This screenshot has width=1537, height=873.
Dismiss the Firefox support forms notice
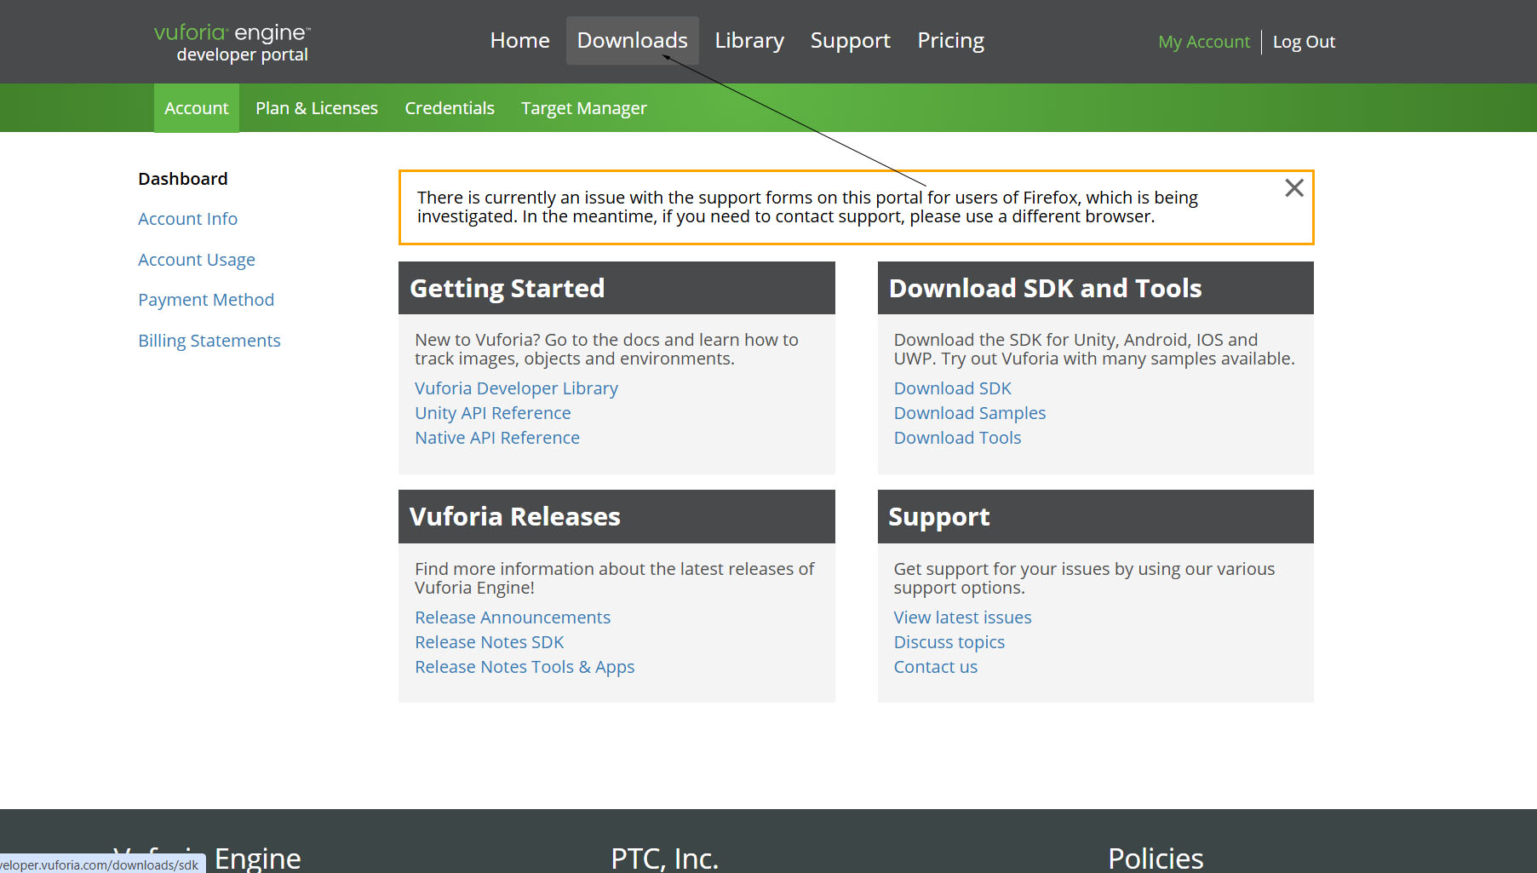(1293, 188)
